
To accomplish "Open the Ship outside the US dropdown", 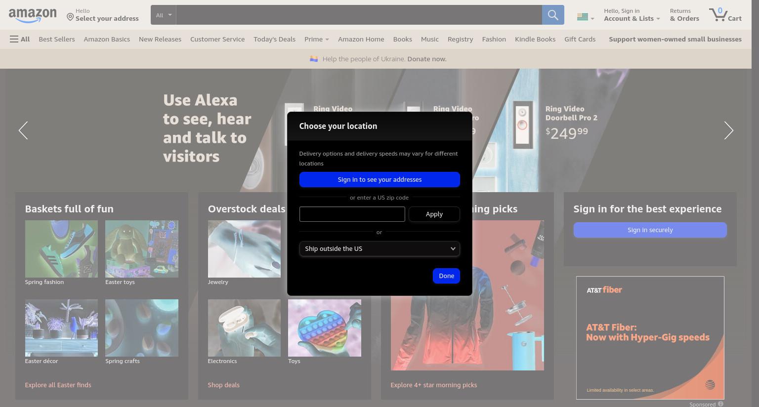I will point(379,248).
